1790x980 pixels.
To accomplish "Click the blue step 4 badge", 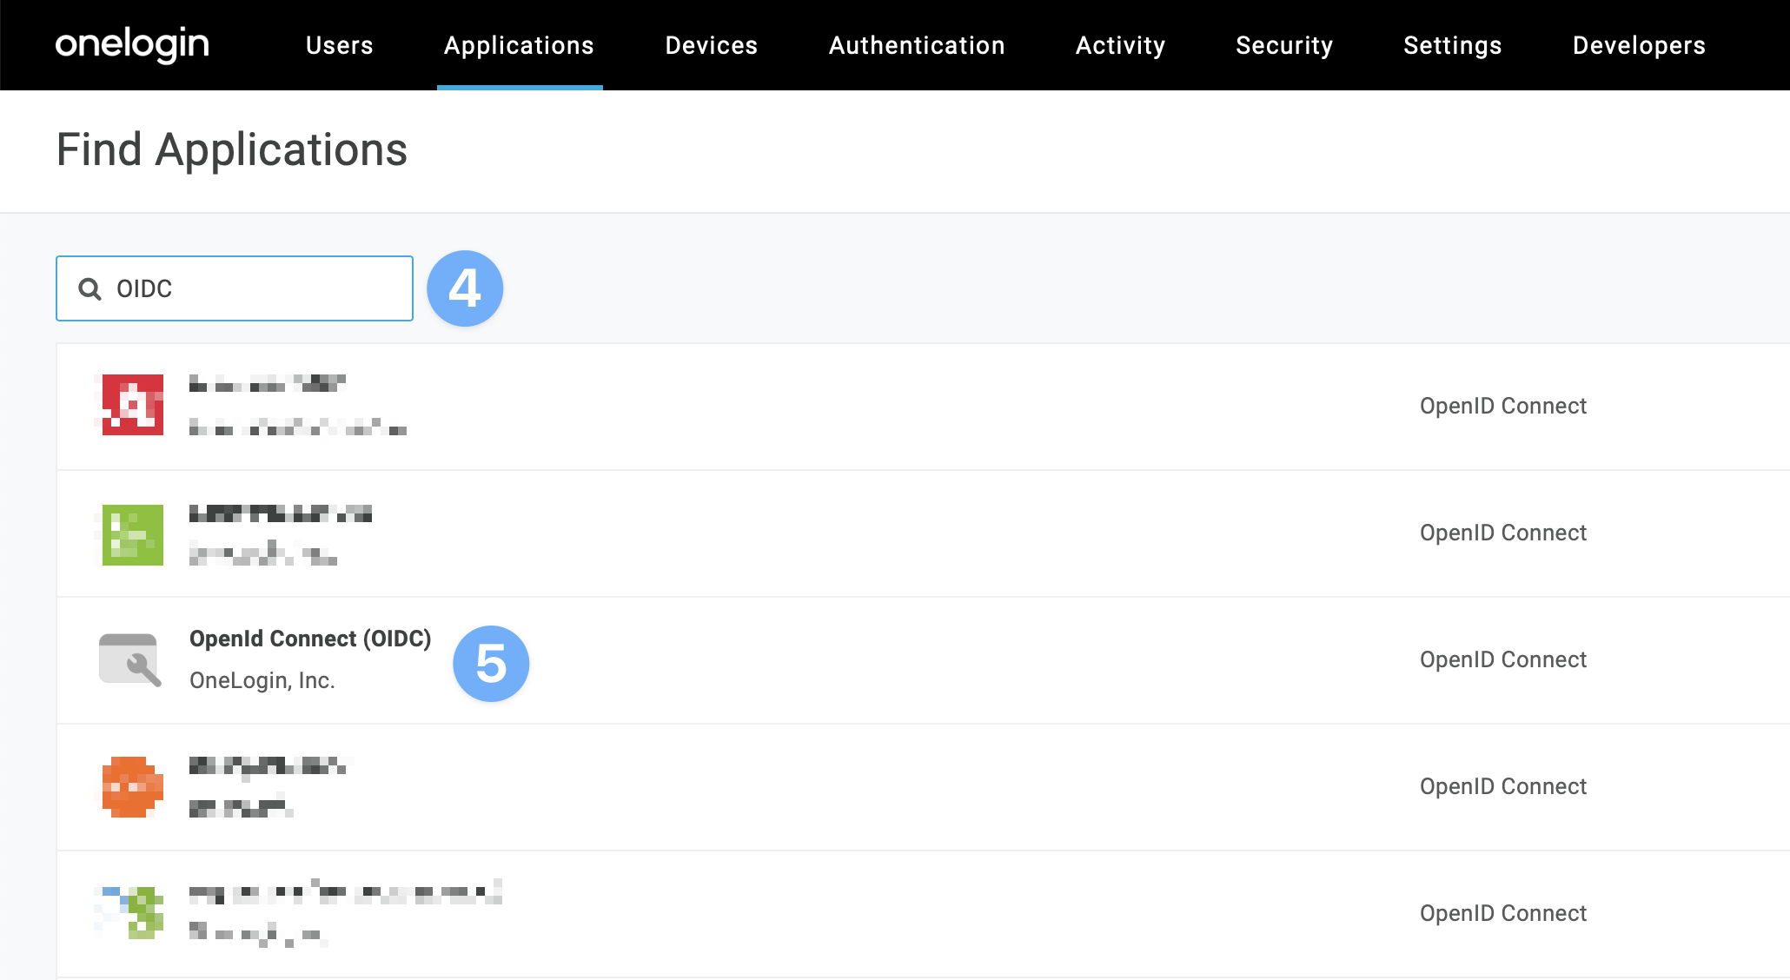I will 465,288.
